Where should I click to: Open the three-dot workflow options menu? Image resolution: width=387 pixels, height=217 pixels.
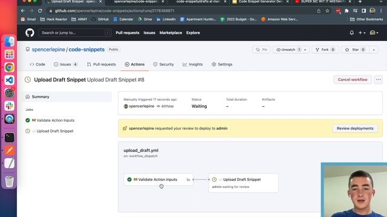[379, 80]
